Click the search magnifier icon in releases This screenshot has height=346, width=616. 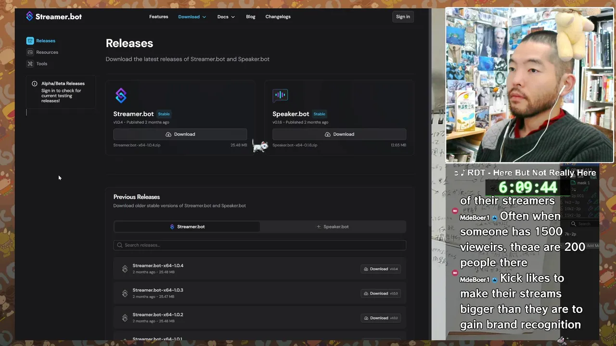(120, 245)
